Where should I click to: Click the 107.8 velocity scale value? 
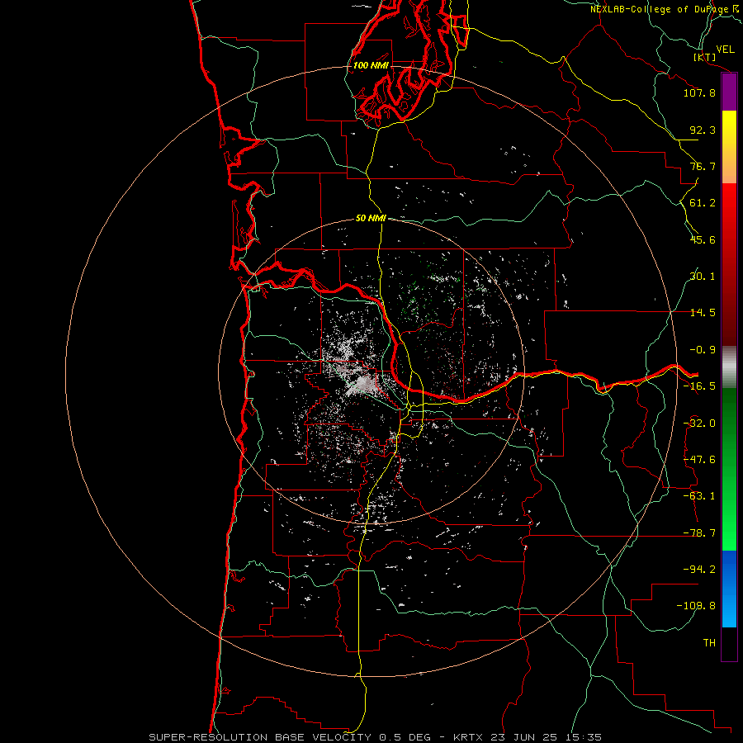pyautogui.click(x=699, y=92)
